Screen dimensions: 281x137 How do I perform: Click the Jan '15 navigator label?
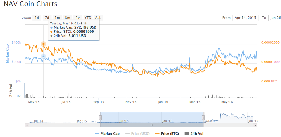coord(82,121)
